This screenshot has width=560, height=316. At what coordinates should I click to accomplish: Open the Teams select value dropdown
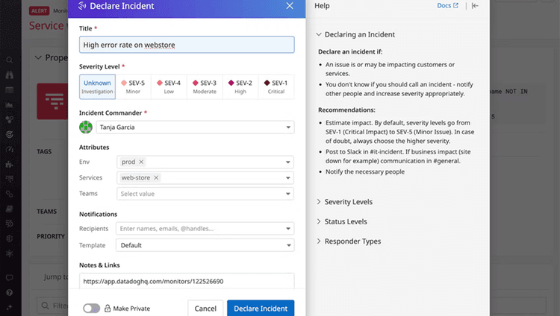(205, 194)
